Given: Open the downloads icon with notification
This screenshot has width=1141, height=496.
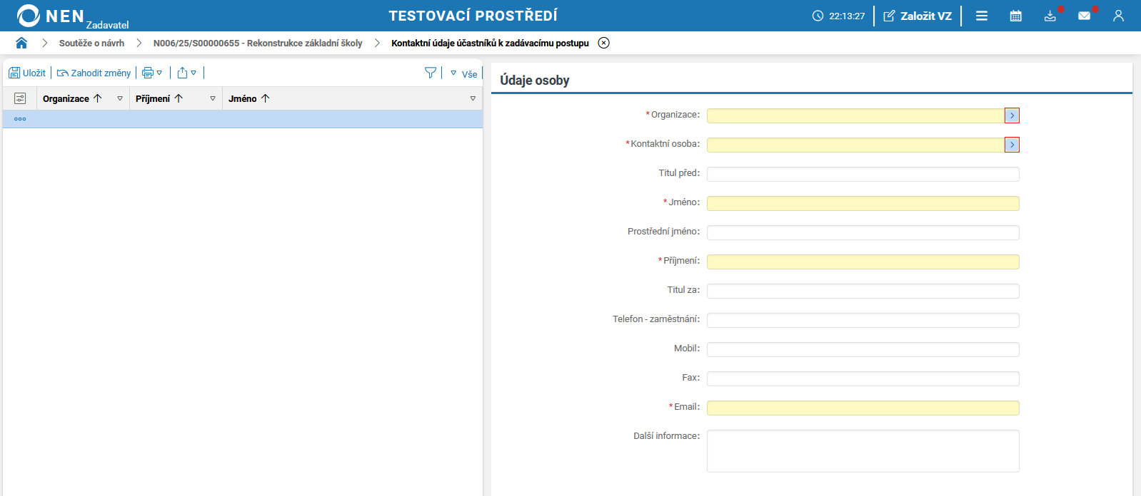Looking at the screenshot, I should click(x=1050, y=16).
